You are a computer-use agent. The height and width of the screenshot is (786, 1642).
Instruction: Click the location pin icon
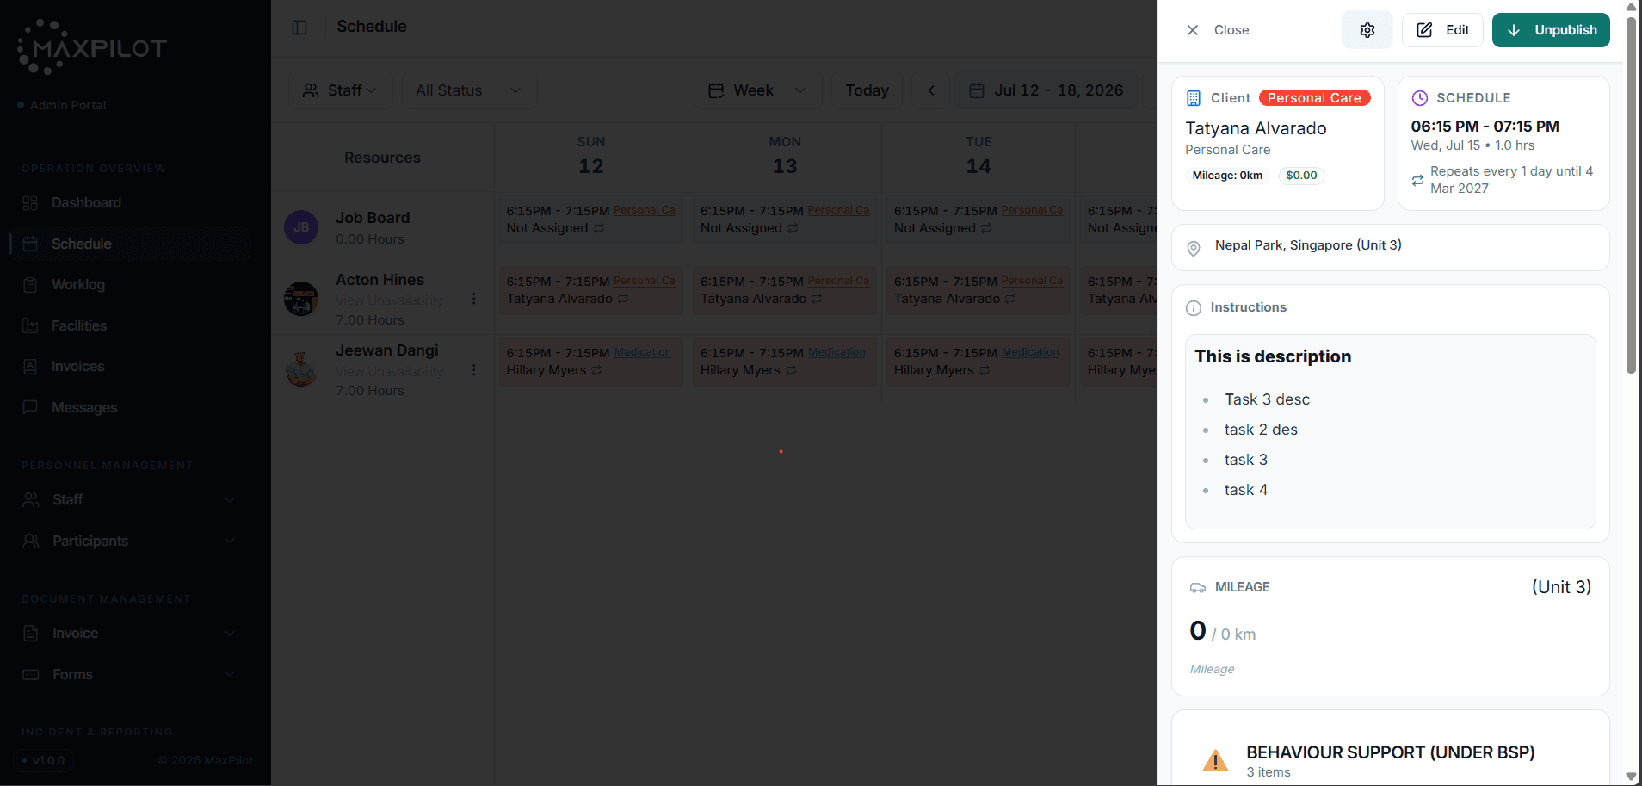[x=1194, y=249]
